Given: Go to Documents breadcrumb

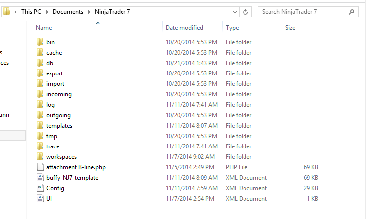Looking at the screenshot, I should (x=68, y=12).
